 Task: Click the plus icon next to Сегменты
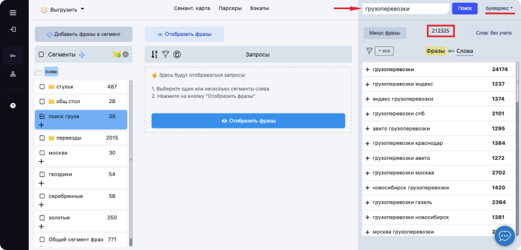coord(82,55)
